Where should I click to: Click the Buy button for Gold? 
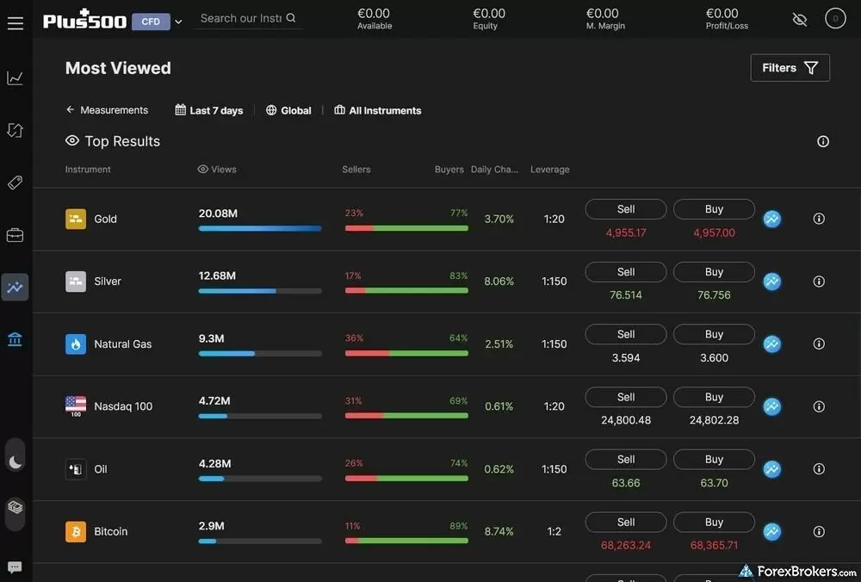(713, 208)
